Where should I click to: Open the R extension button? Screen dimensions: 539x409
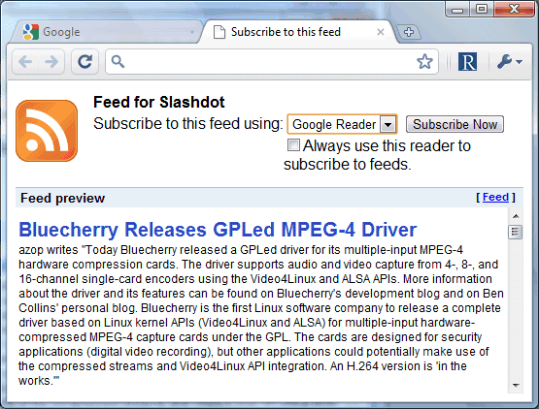tap(467, 62)
